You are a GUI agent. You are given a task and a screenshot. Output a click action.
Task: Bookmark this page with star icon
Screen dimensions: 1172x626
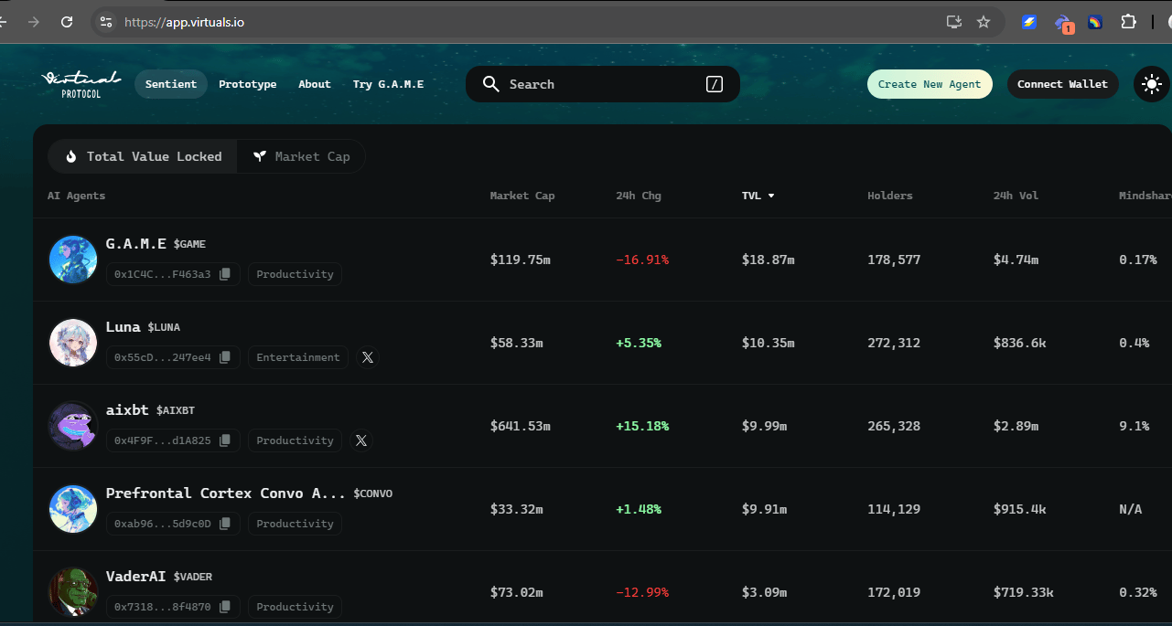[x=984, y=22]
